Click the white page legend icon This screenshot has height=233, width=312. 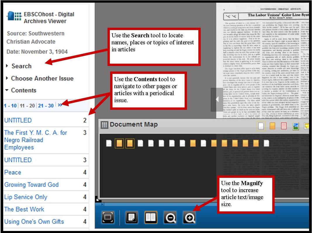click(x=261, y=126)
